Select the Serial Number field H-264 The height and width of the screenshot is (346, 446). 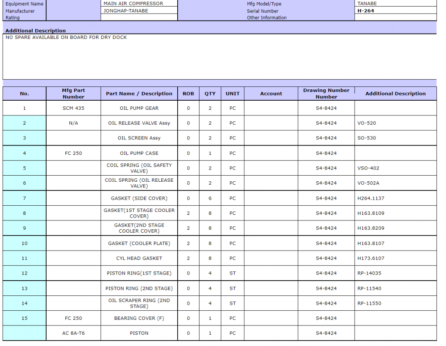[x=395, y=11]
